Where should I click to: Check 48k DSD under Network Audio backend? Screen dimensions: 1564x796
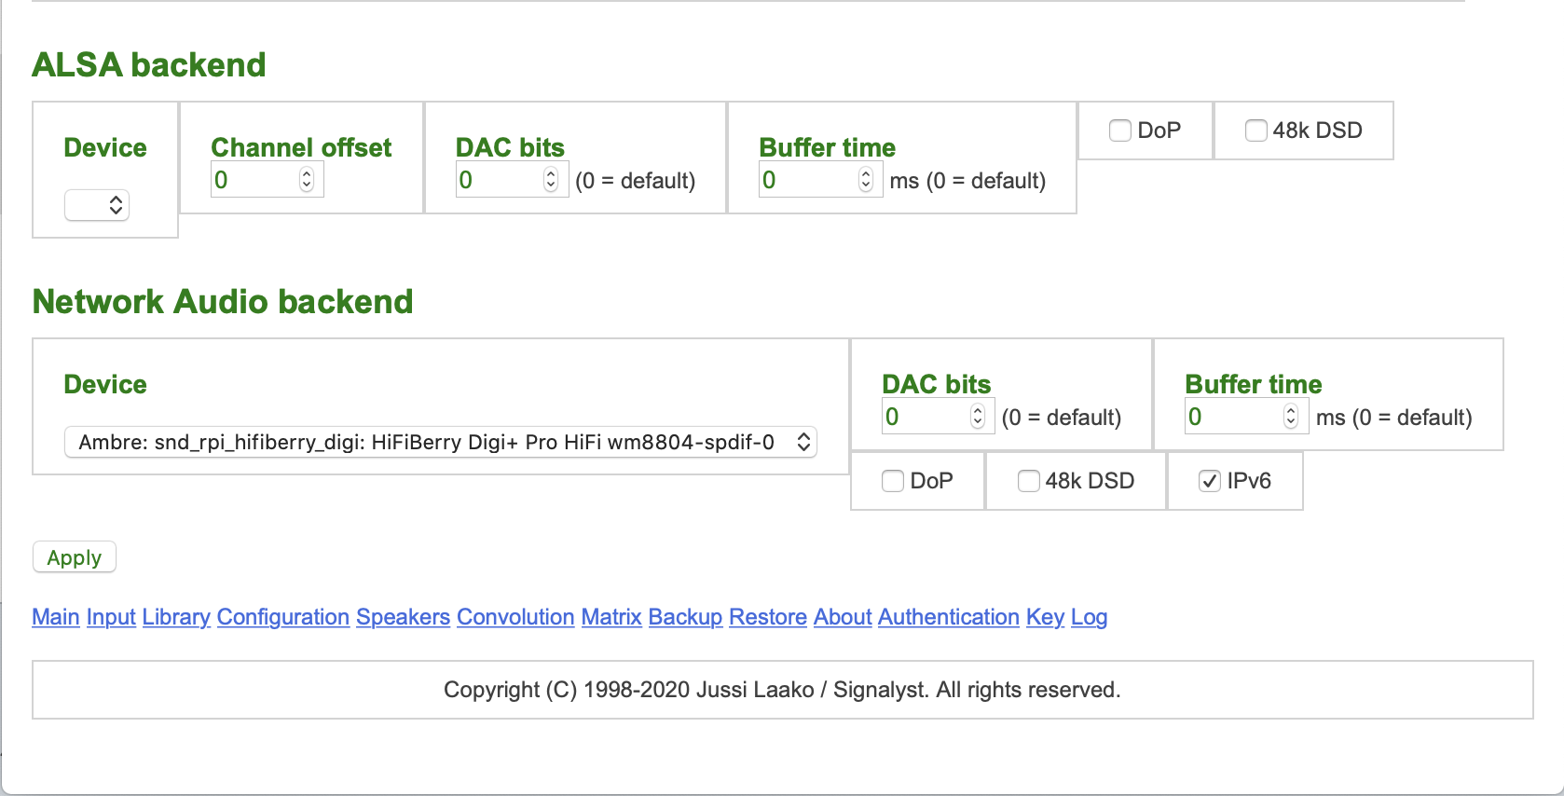point(1029,481)
